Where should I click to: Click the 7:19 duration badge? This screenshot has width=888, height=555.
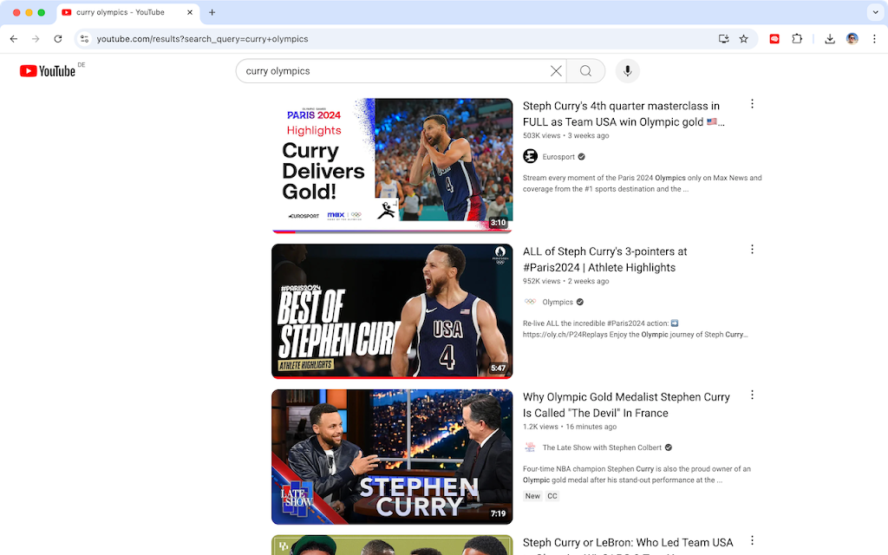pos(498,513)
